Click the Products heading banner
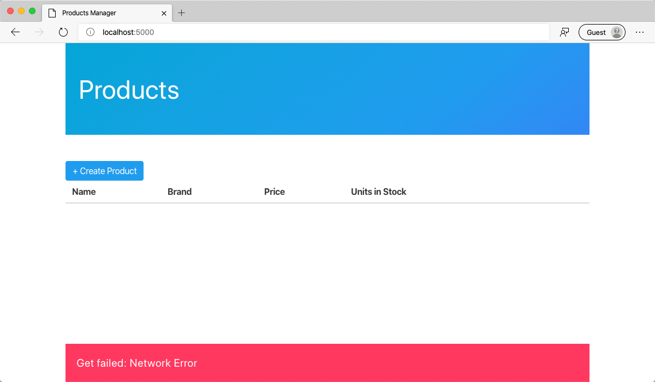This screenshot has width=655, height=382. pyautogui.click(x=327, y=89)
